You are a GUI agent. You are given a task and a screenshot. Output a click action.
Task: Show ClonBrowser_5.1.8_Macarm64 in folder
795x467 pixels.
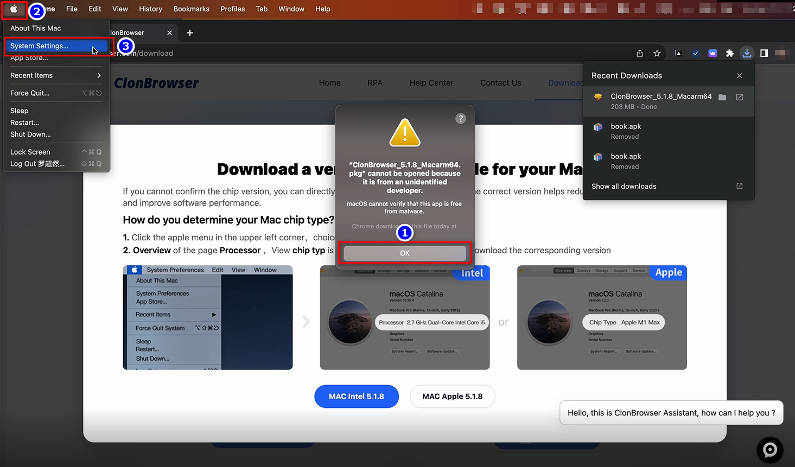(x=722, y=97)
